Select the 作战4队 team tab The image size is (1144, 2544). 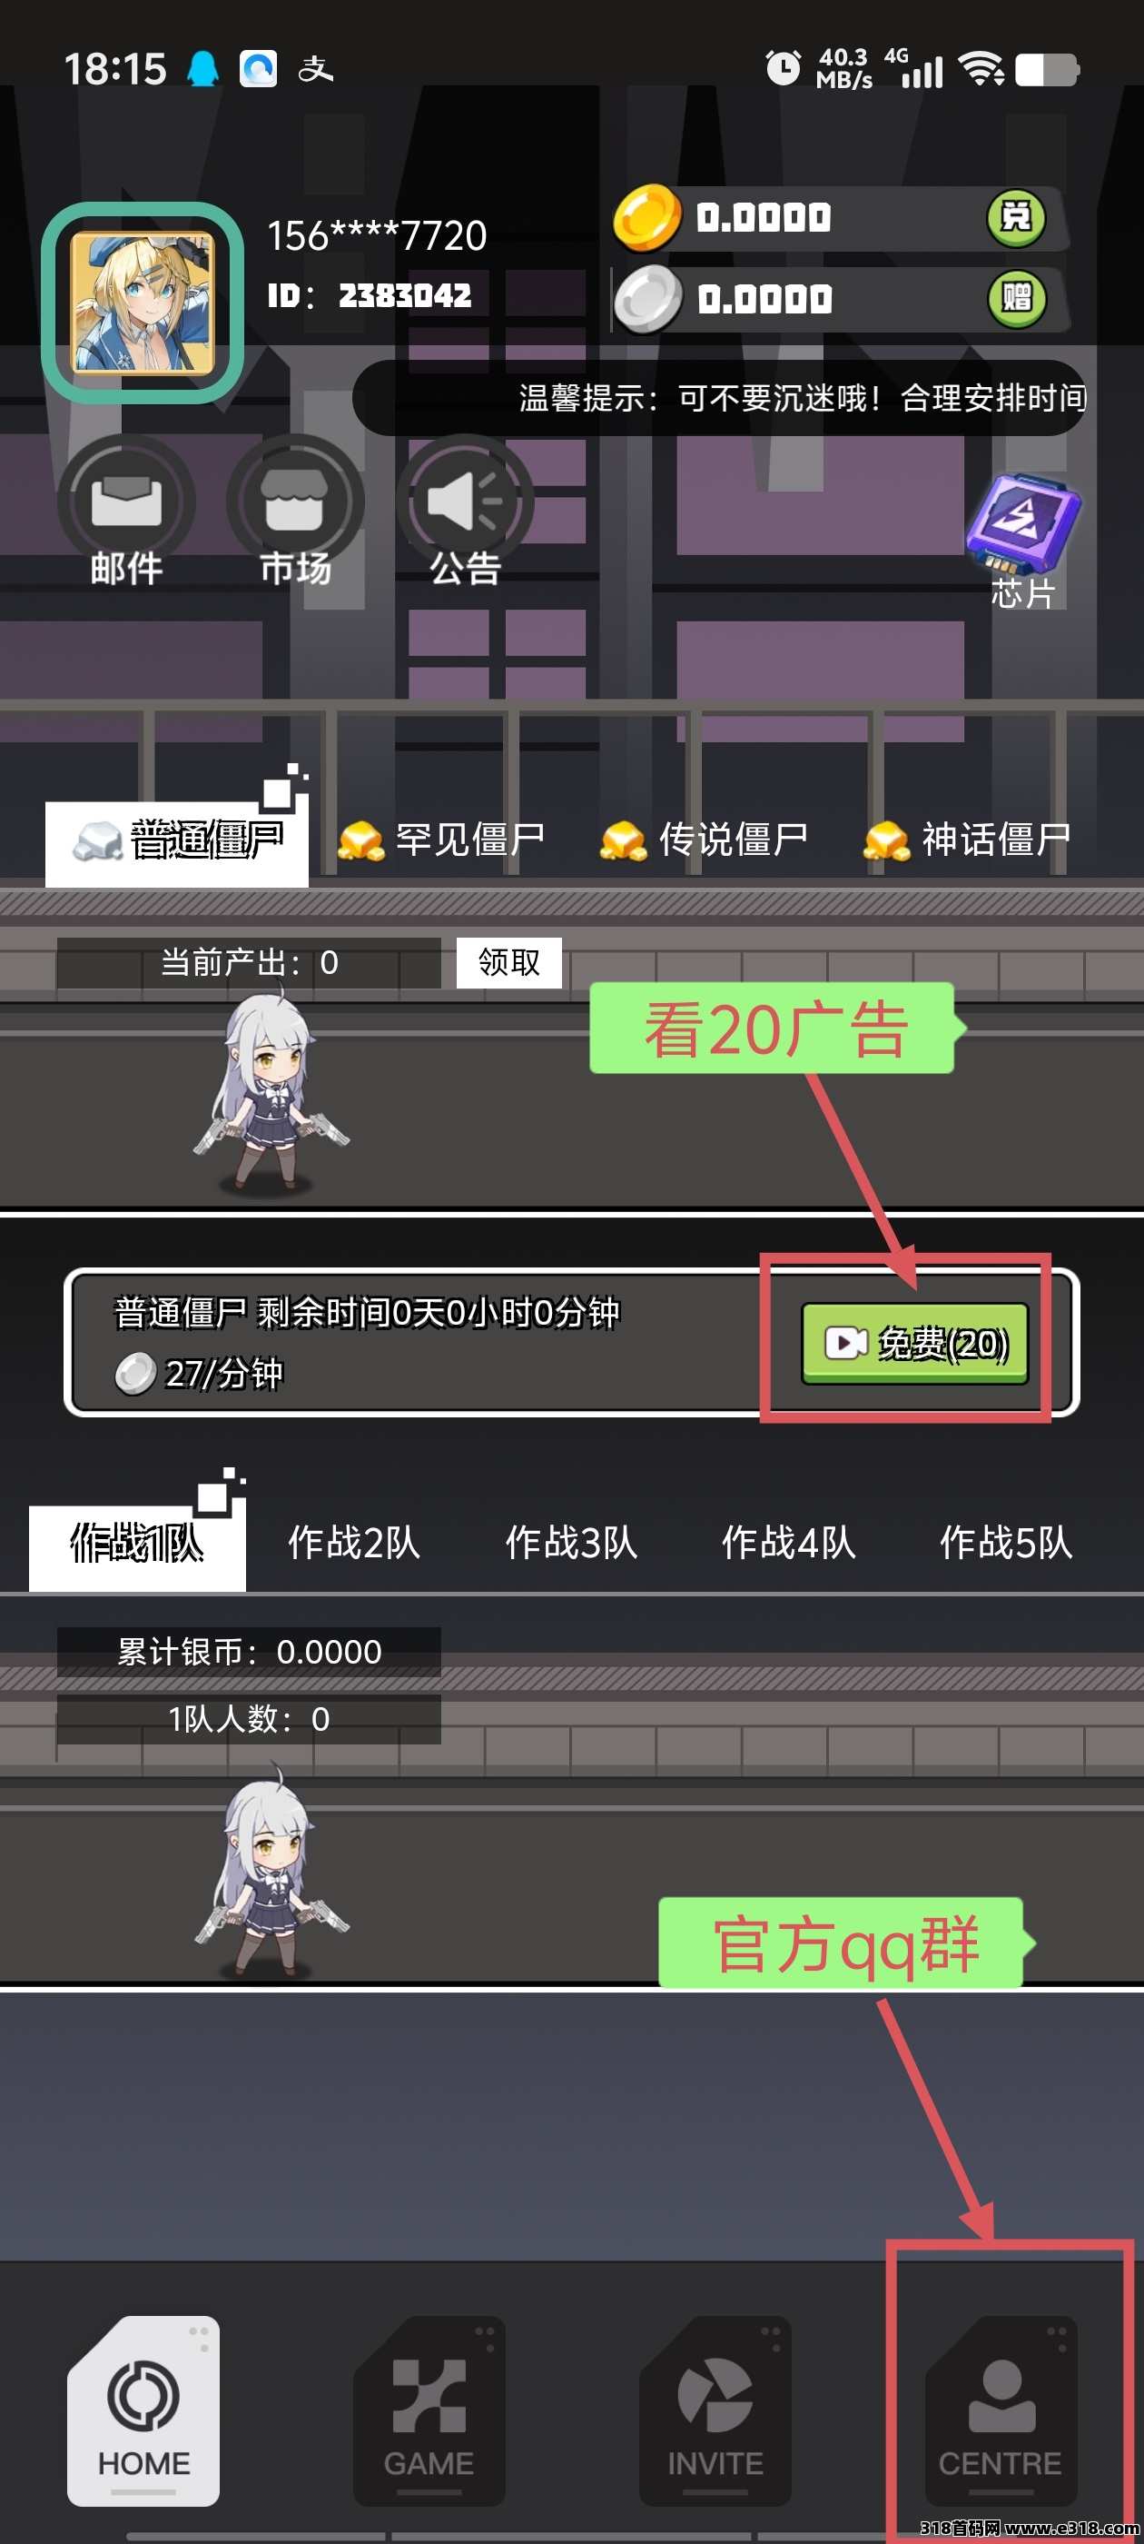pos(788,1543)
